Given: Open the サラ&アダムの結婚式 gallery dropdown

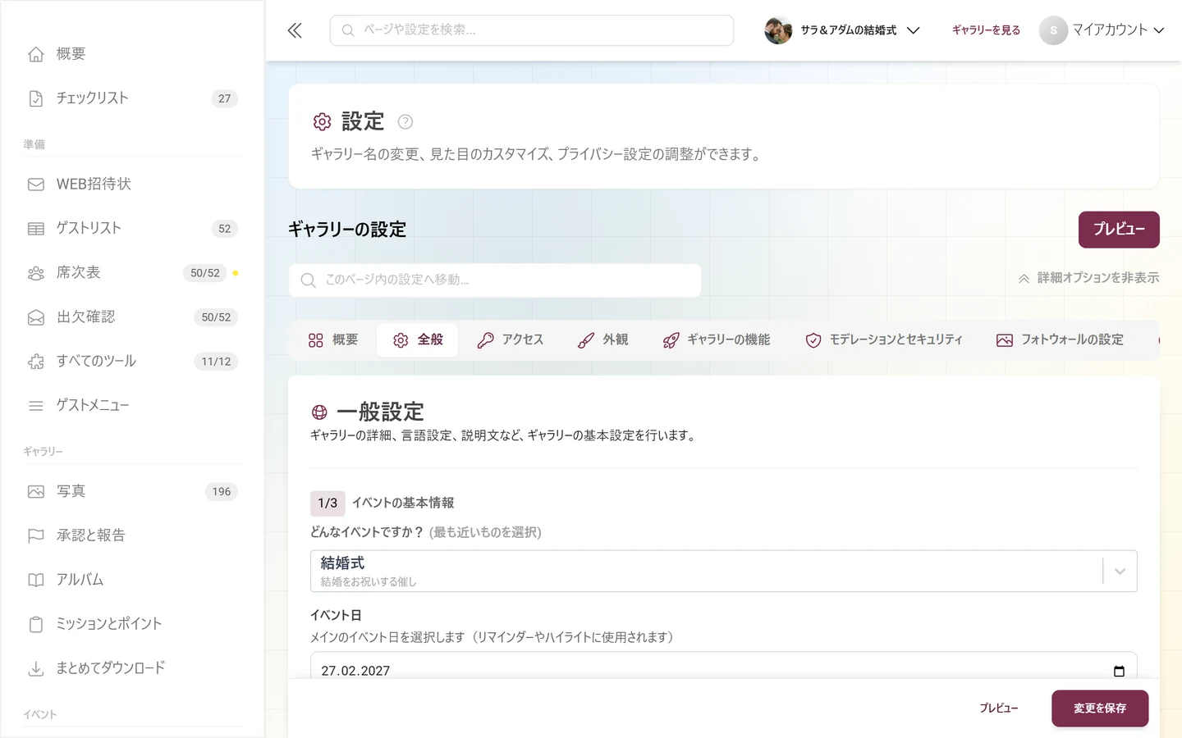Looking at the screenshot, I should pos(843,30).
